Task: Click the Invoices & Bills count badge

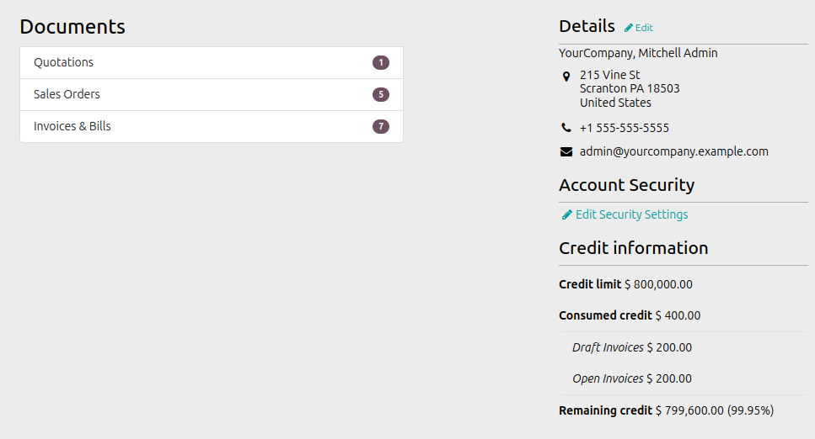Action: [x=380, y=127]
